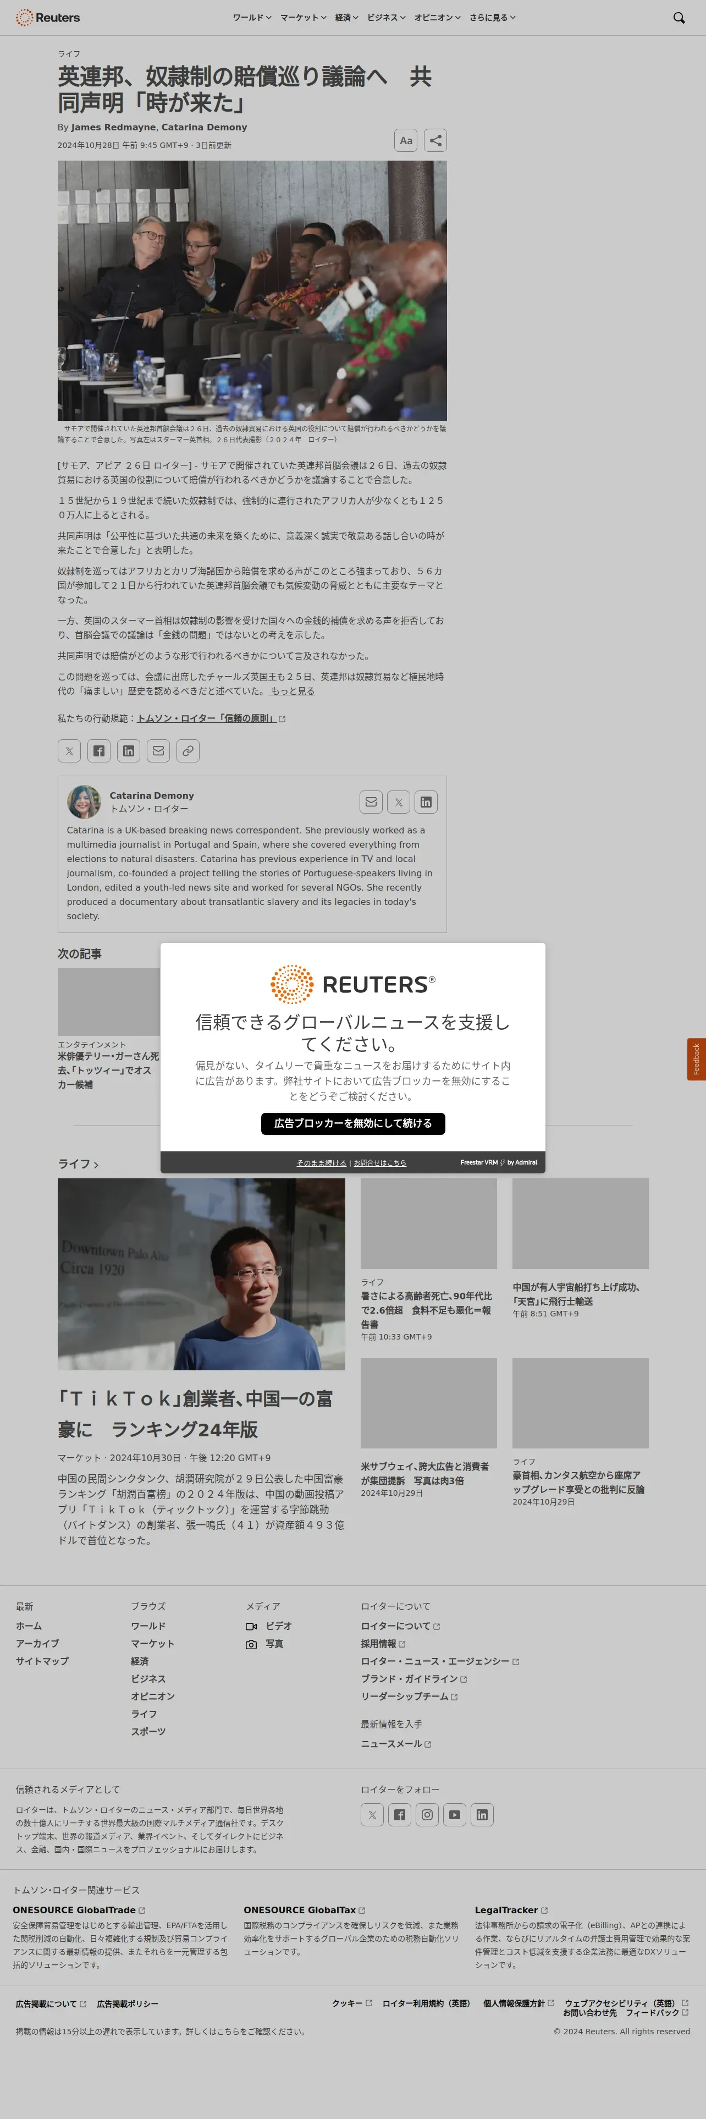Open the TikTok founder article photo

point(201,1274)
